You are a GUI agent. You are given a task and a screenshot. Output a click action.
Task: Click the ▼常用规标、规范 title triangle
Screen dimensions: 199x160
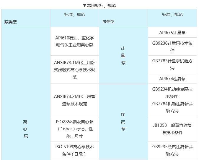[x=84, y=6]
